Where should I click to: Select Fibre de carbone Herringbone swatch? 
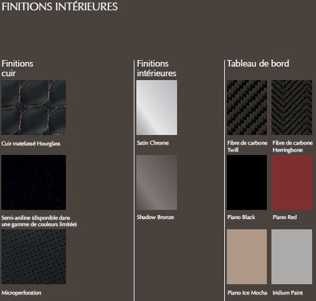coord(291,107)
